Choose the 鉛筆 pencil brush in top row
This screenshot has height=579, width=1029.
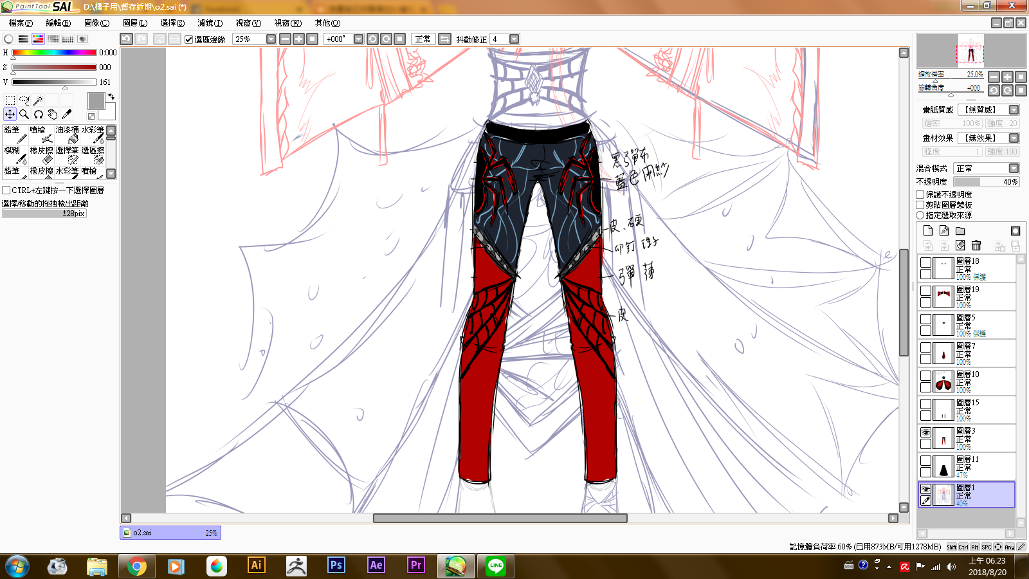(x=15, y=134)
